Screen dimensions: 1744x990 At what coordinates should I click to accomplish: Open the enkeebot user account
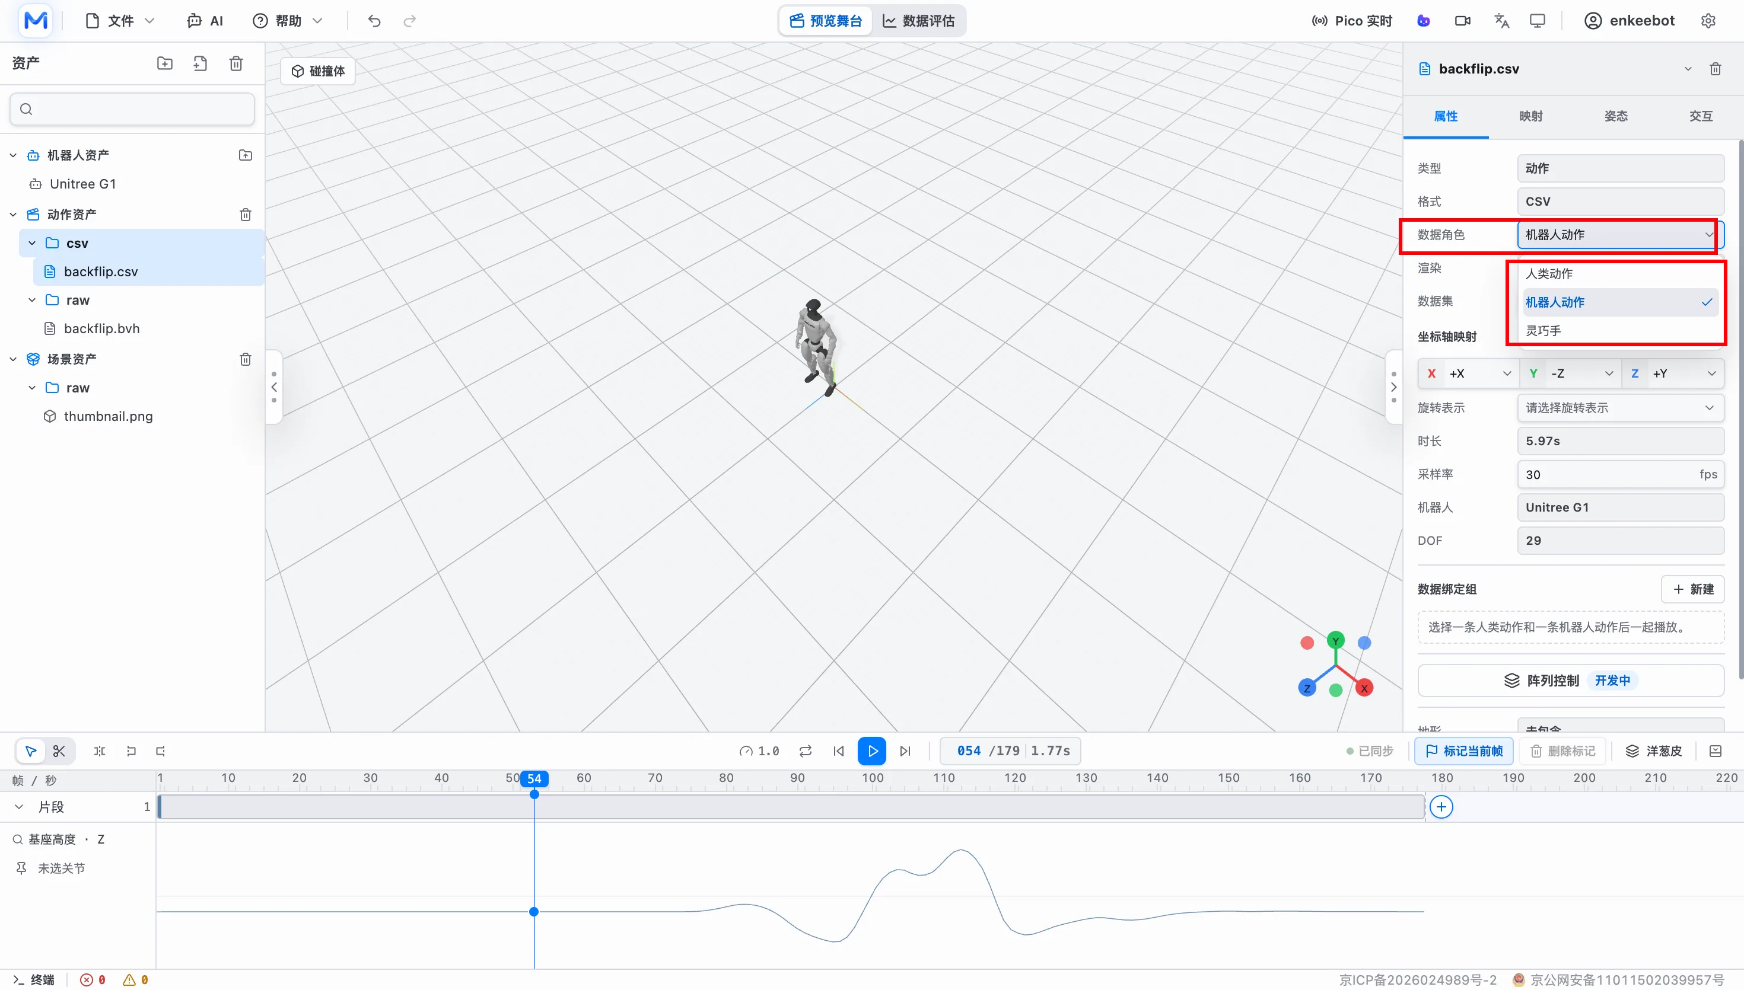1629,21
